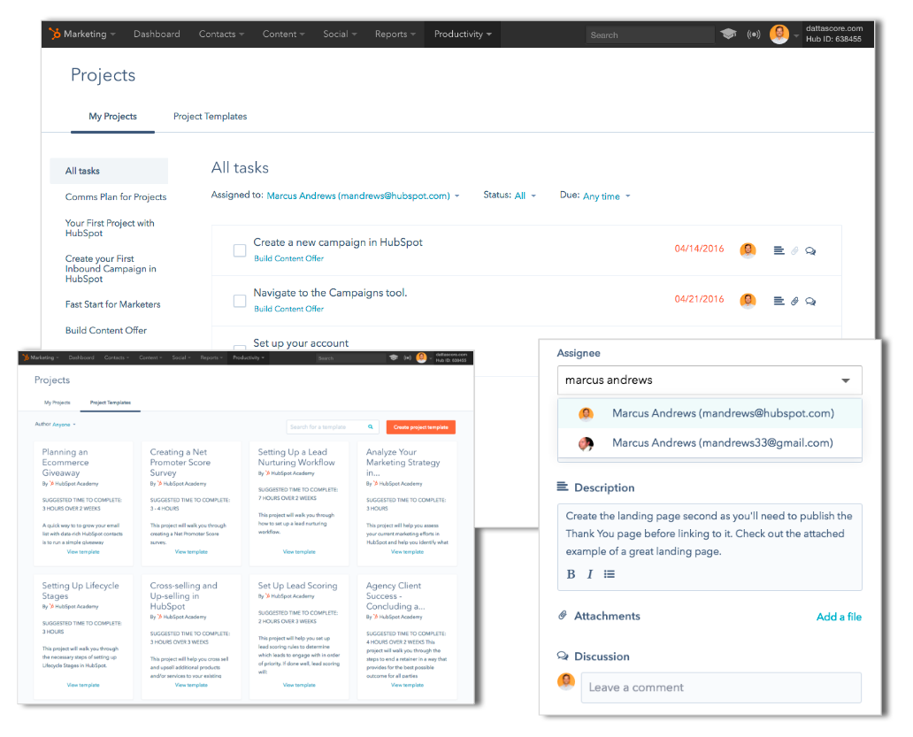Open the Content menu
The height and width of the screenshot is (737, 913).
(x=284, y=34)
